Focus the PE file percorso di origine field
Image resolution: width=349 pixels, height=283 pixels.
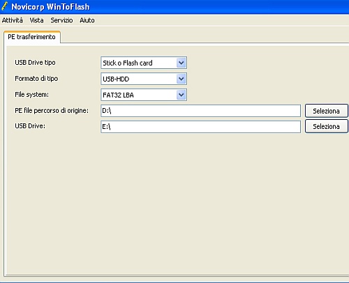coord(200,111)
